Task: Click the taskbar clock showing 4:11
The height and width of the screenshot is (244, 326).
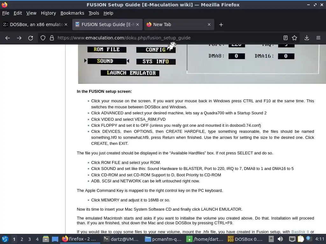Action: pyautogui.click(x=320, y=239)
